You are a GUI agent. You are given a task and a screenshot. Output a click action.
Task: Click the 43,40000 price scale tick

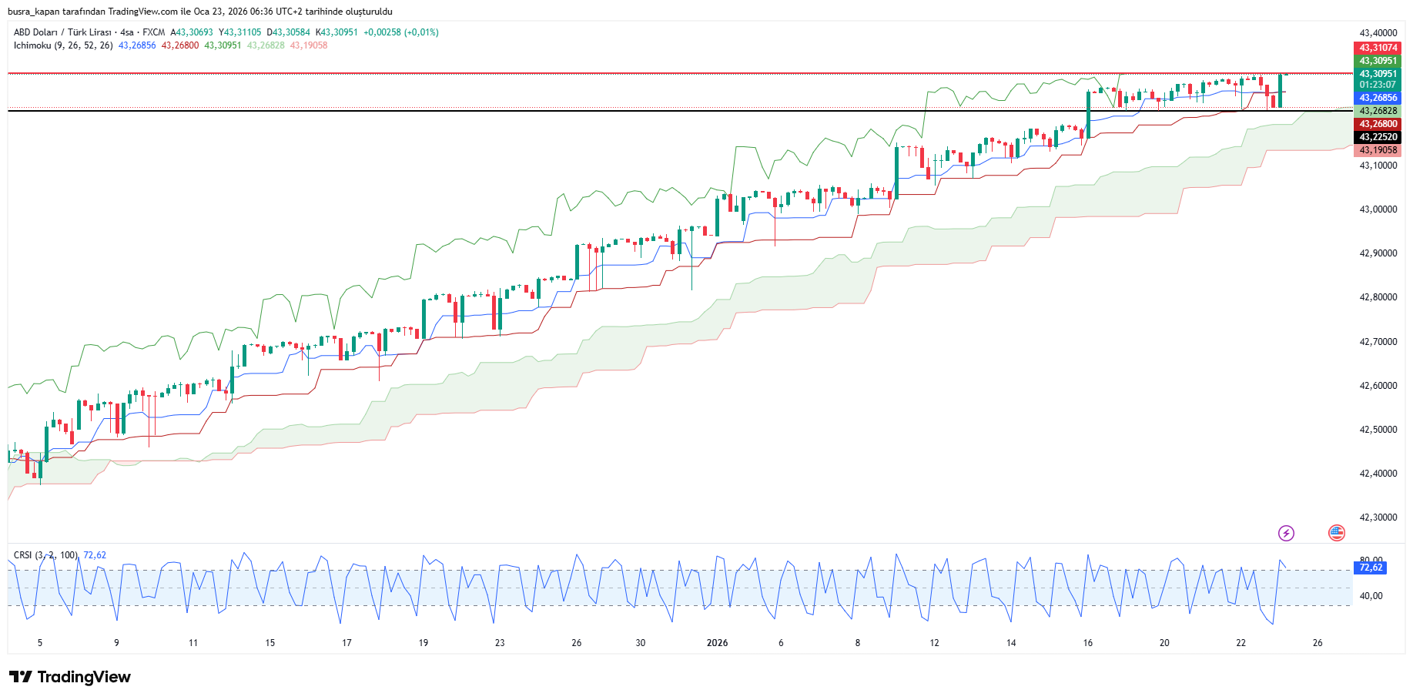[x=1378, y=33]
